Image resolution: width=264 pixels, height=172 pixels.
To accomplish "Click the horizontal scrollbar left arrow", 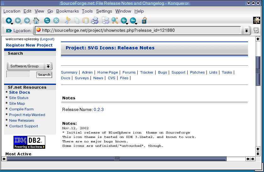I will tap(4, 159).
